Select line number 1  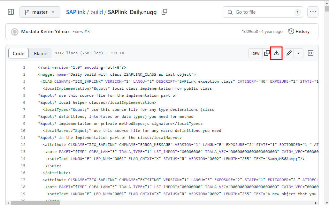[24, 67]
